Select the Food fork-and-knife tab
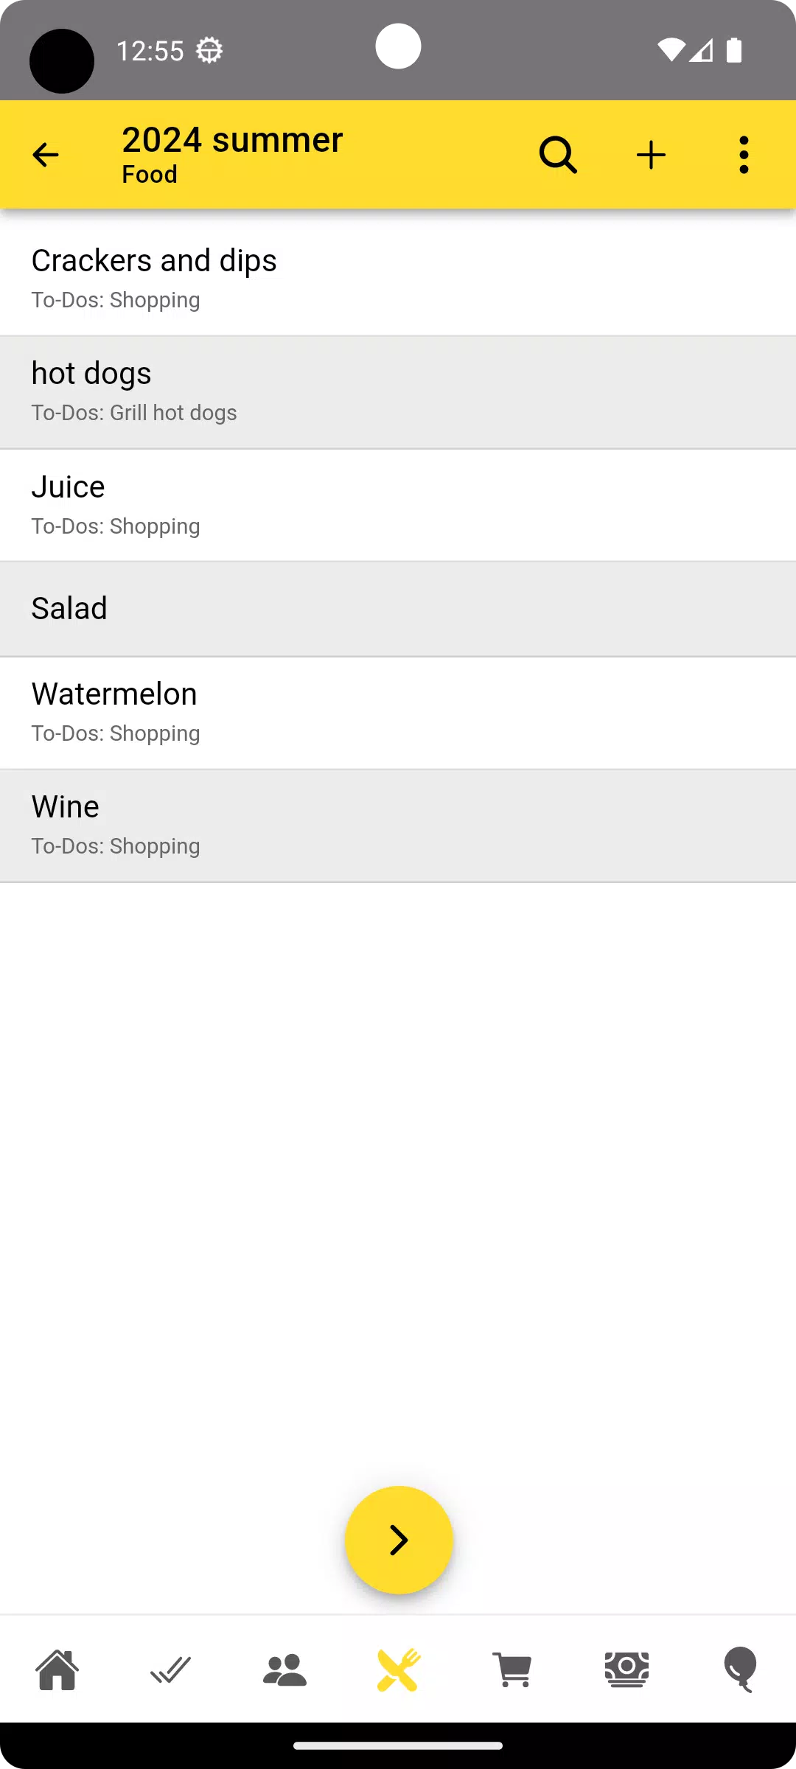This screenshot has width=796, height=1769. pyautogui.click(x=399, y=1669)
